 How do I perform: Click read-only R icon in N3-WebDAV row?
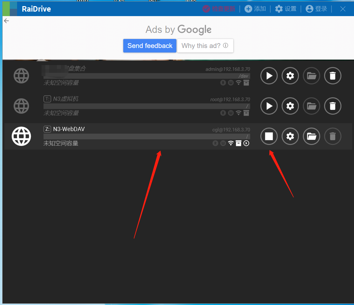click(x=215, y=143)
